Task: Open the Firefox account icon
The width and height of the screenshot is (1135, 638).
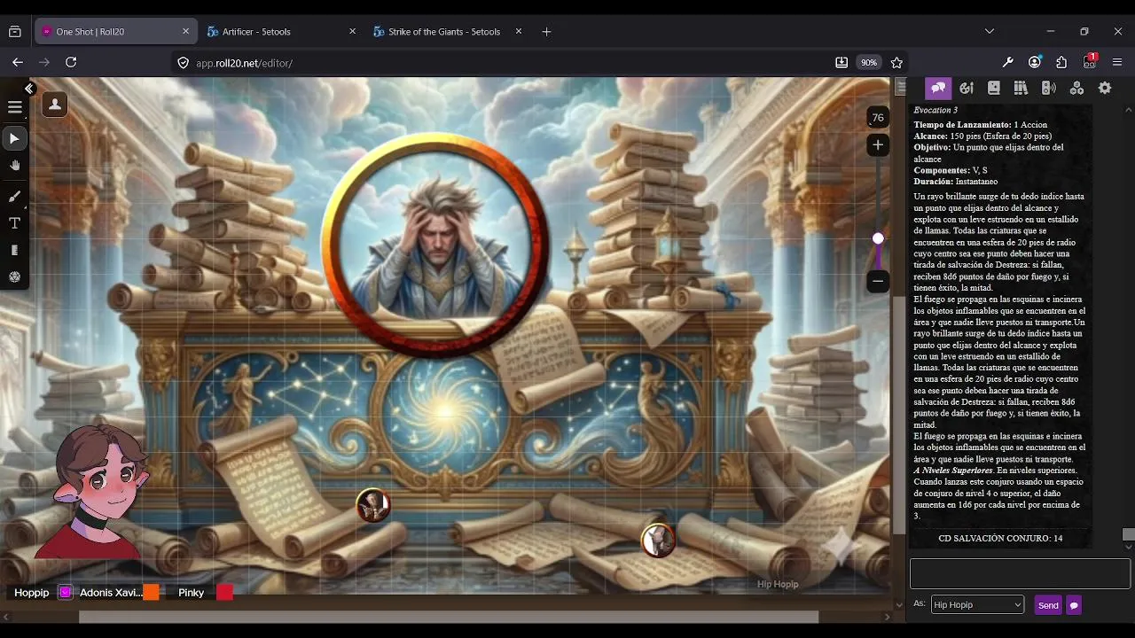Action: click(1035, 62)
